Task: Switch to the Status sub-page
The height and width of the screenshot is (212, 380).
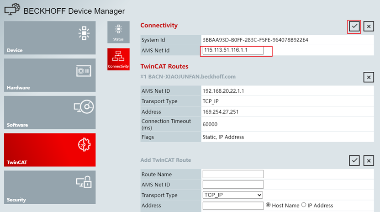Action: tap(118, 32)
